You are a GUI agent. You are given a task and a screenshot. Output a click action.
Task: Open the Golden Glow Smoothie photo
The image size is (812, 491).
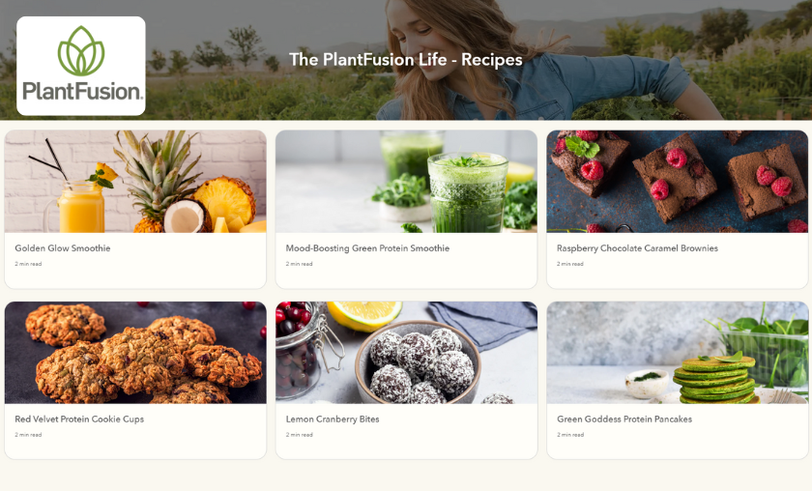[135, 182]
